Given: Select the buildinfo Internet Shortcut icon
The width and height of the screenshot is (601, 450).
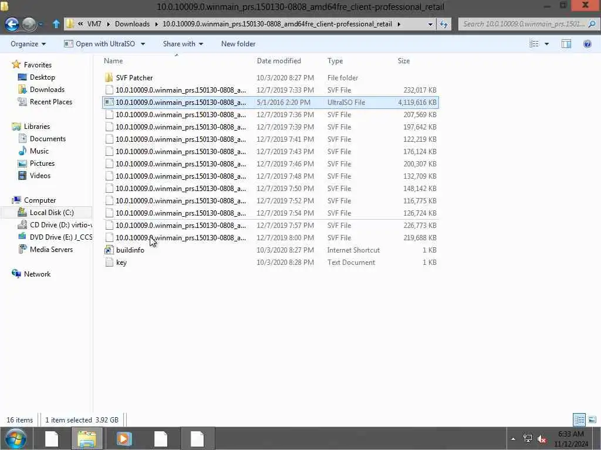Looking at the screenshot, I should (109, 250).
